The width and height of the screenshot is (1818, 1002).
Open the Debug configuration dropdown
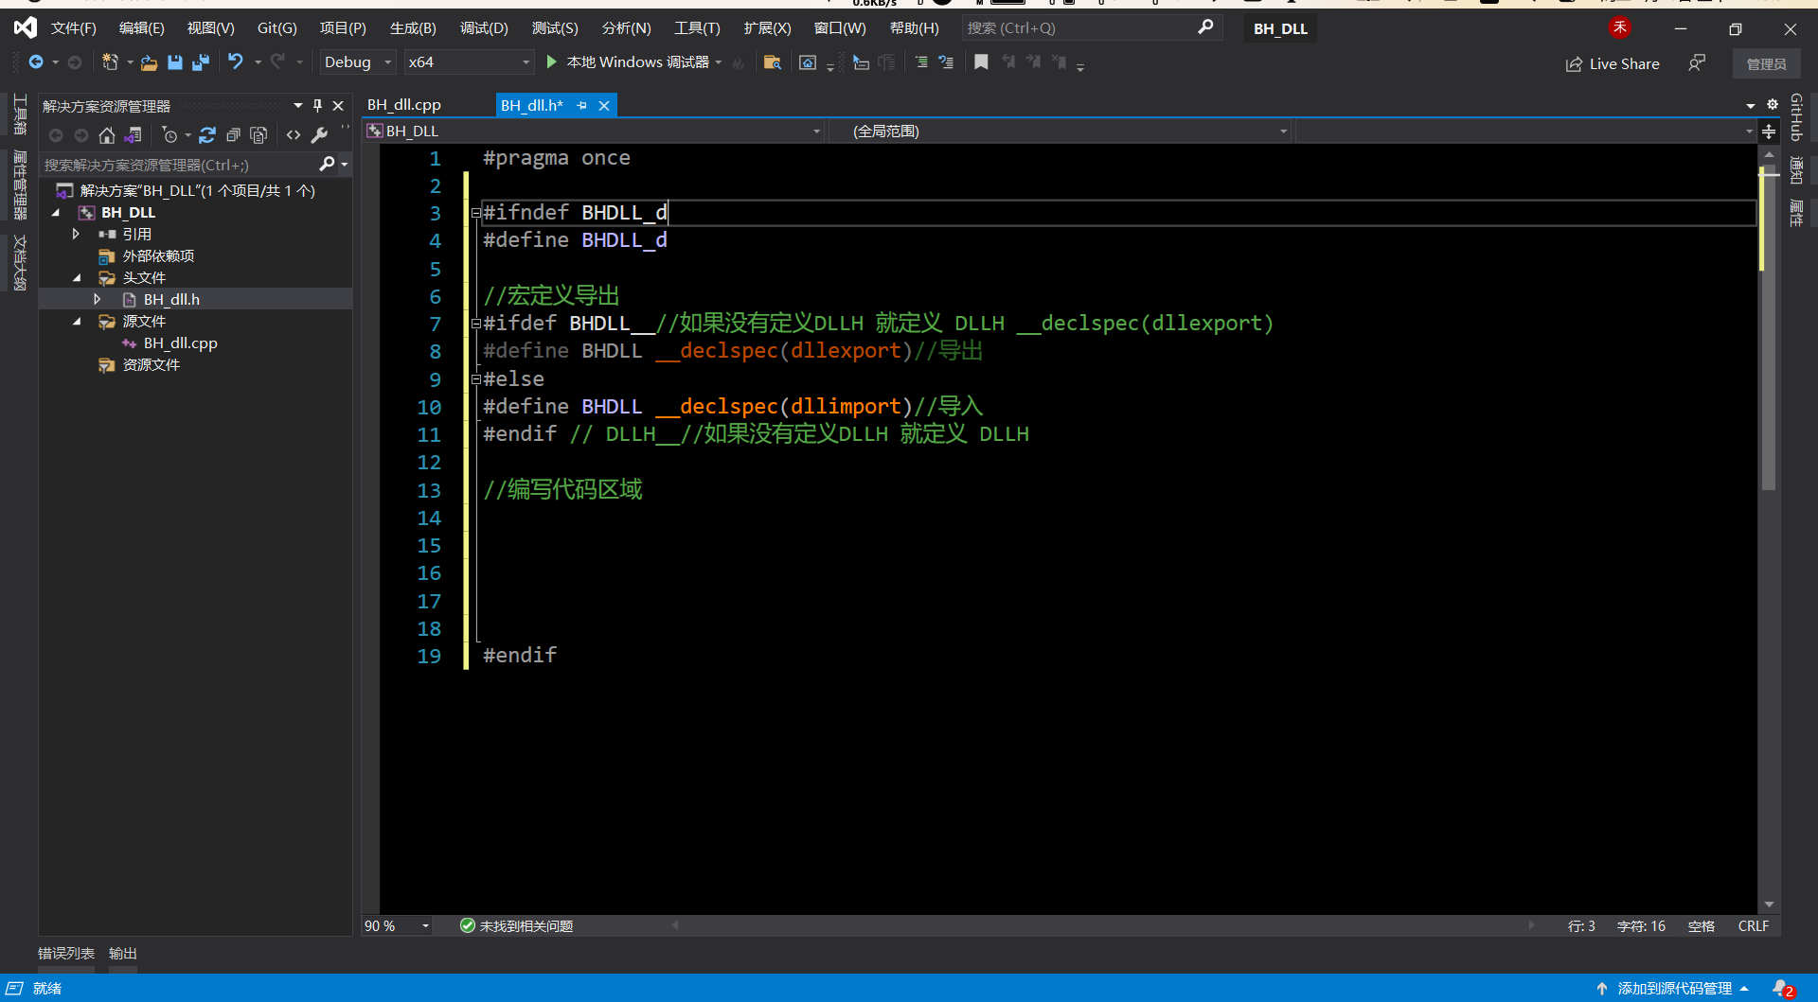356,62
